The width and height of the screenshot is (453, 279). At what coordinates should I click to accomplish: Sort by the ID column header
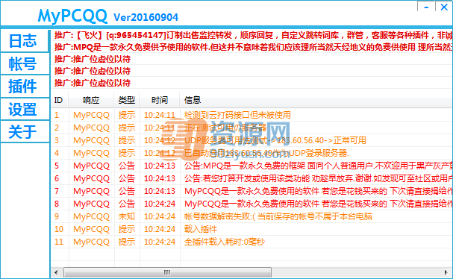(60, 100)
